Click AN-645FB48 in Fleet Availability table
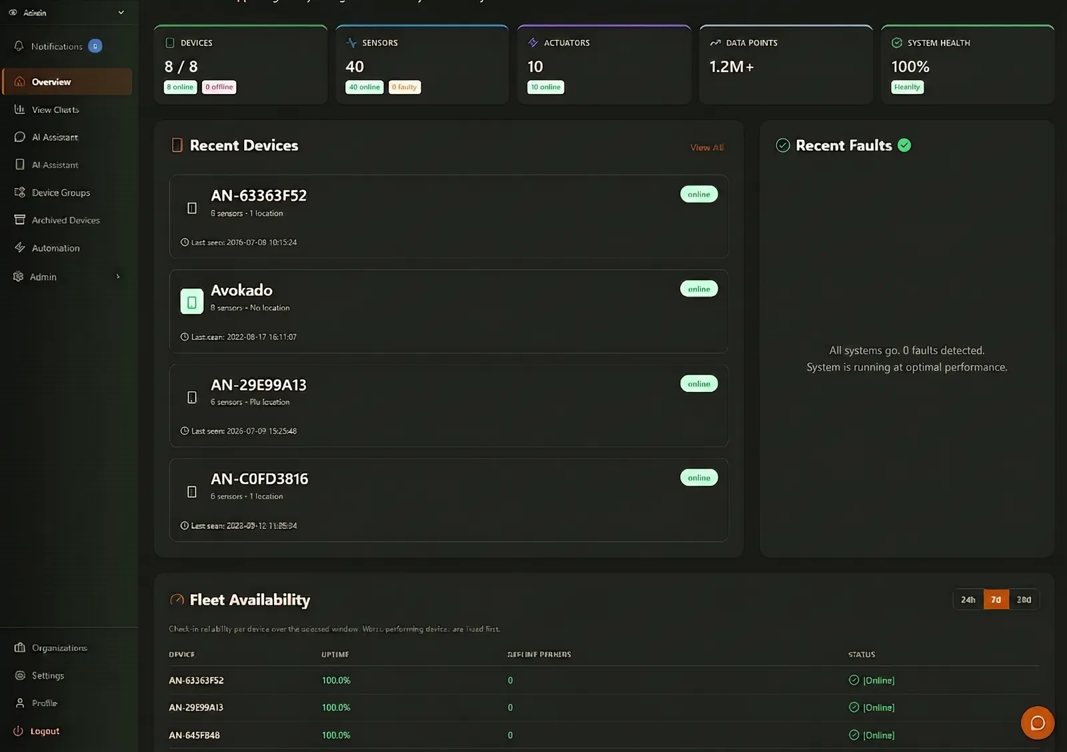This screenshot has width=1067, height=752. [194, 735]
